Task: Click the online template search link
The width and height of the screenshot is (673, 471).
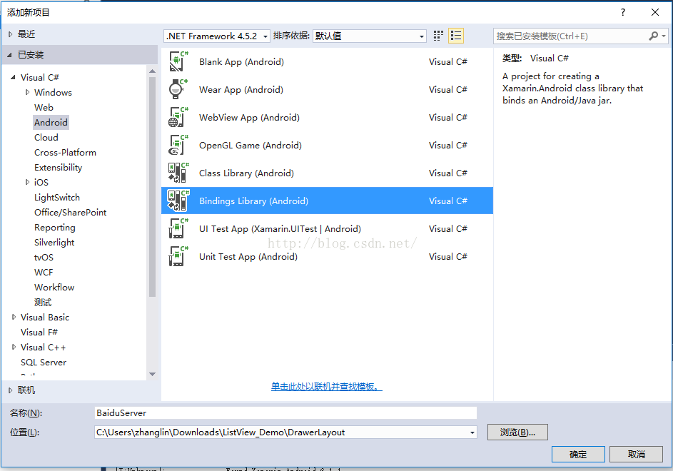Action: tap(327, 386)
